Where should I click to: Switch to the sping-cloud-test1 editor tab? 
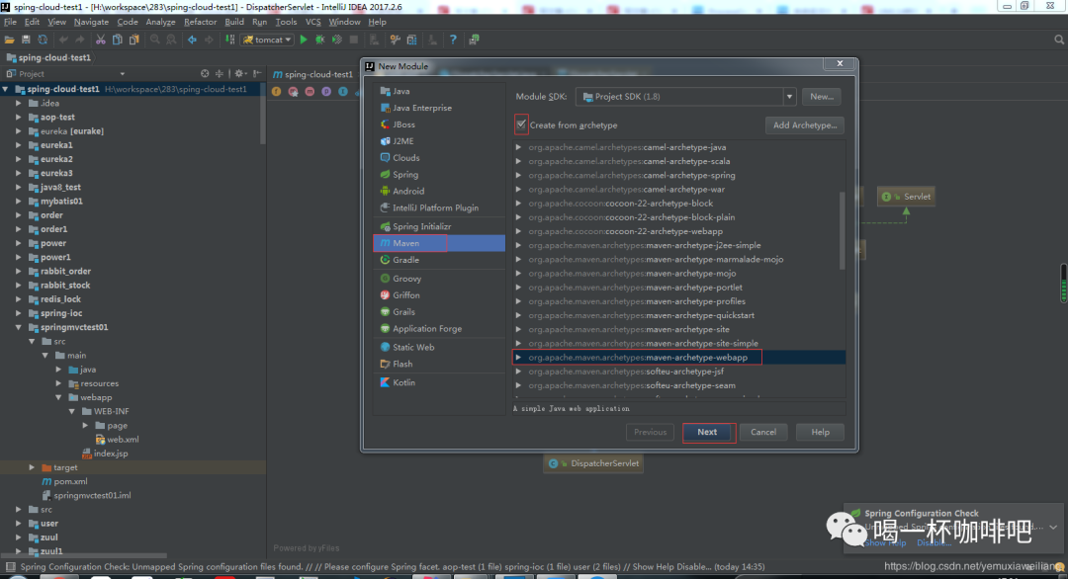pos(312,74)
